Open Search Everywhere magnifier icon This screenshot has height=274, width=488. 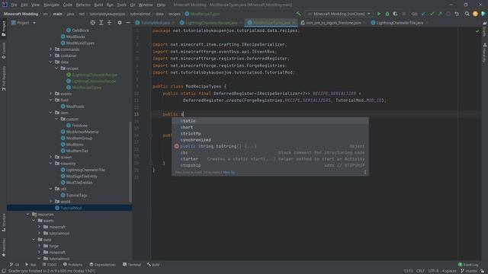pyautogui.click(x=467, y=14)
